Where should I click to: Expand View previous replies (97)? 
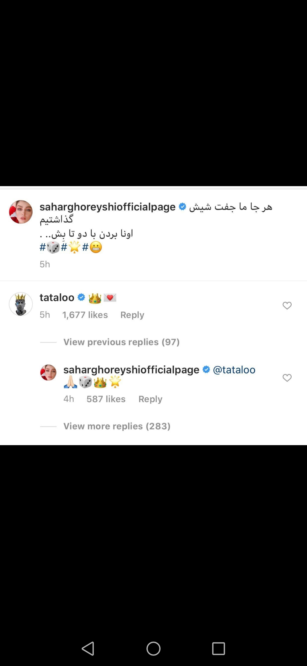tap(121, 342)
